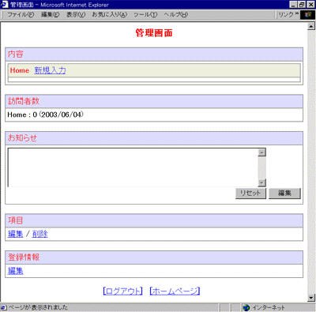316x312 pixels.
Task: Click the Internet Explorer page icon in title bar
Action: [5, 5]
